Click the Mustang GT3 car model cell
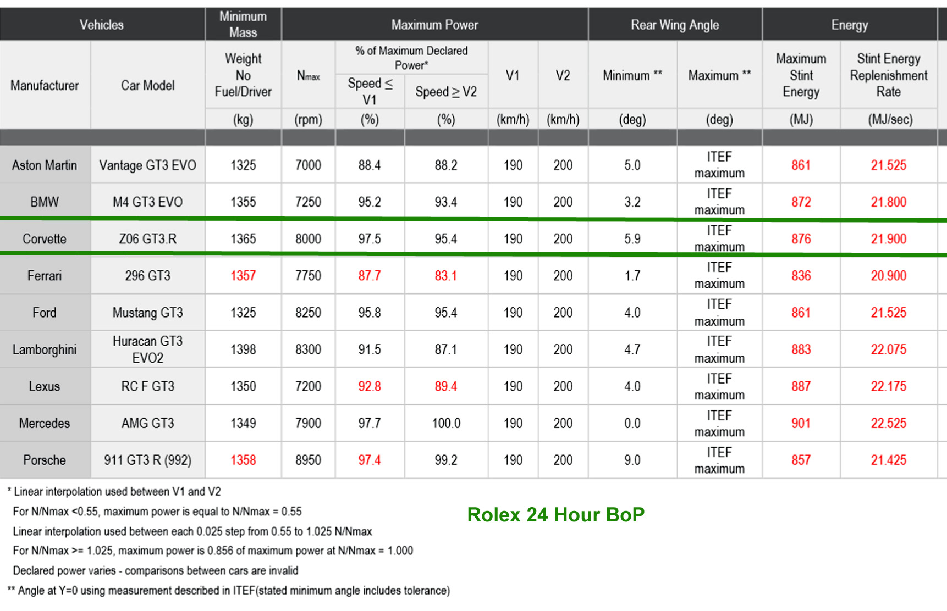The image size is (947, 611). (147, 313)
